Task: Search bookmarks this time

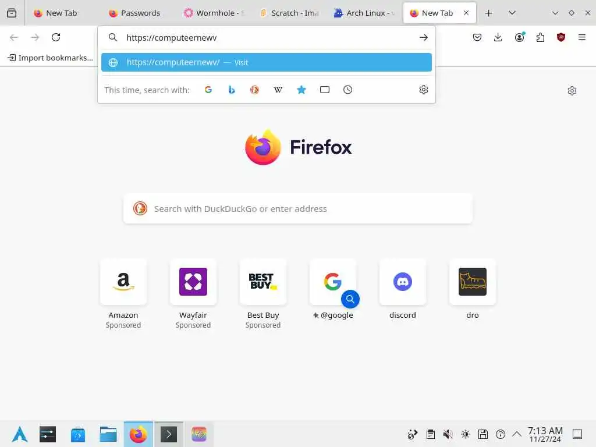Action: (x=301, y=90)
